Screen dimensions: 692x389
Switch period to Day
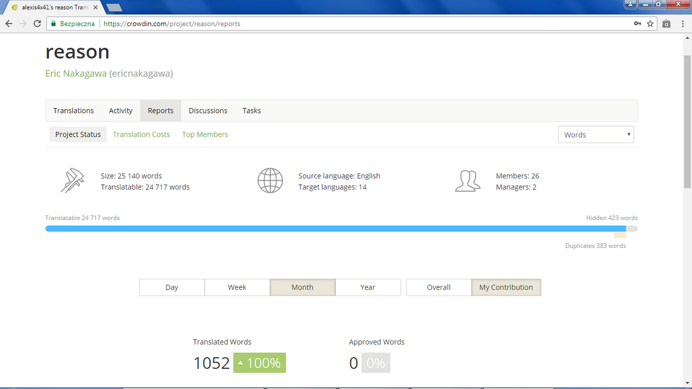[172, 287]
